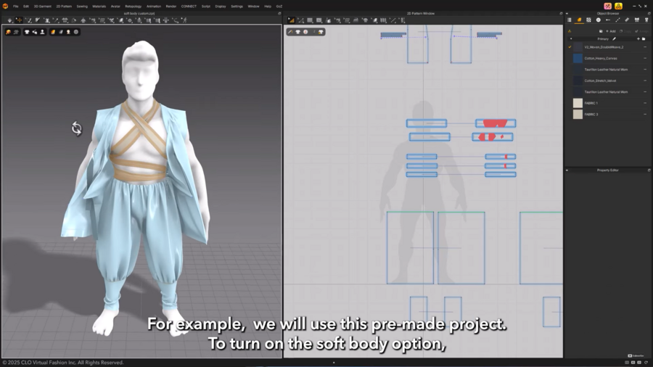Click the gray sphere icon in 3D view overlay
Screen dimensions: 653x367
[x=75, y=32]
